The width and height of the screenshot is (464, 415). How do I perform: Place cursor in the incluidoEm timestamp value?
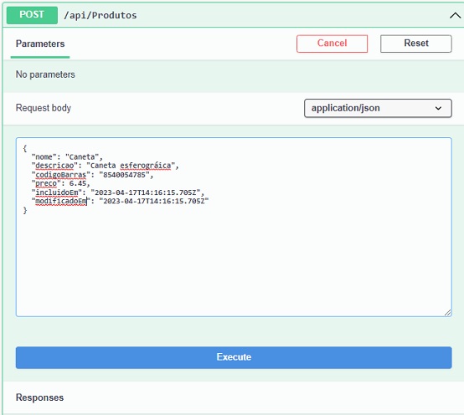pos(146,192)
